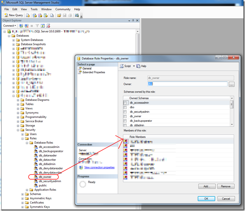
Task: Select the db_ddladmin role icon
Action: click(36, 164)
